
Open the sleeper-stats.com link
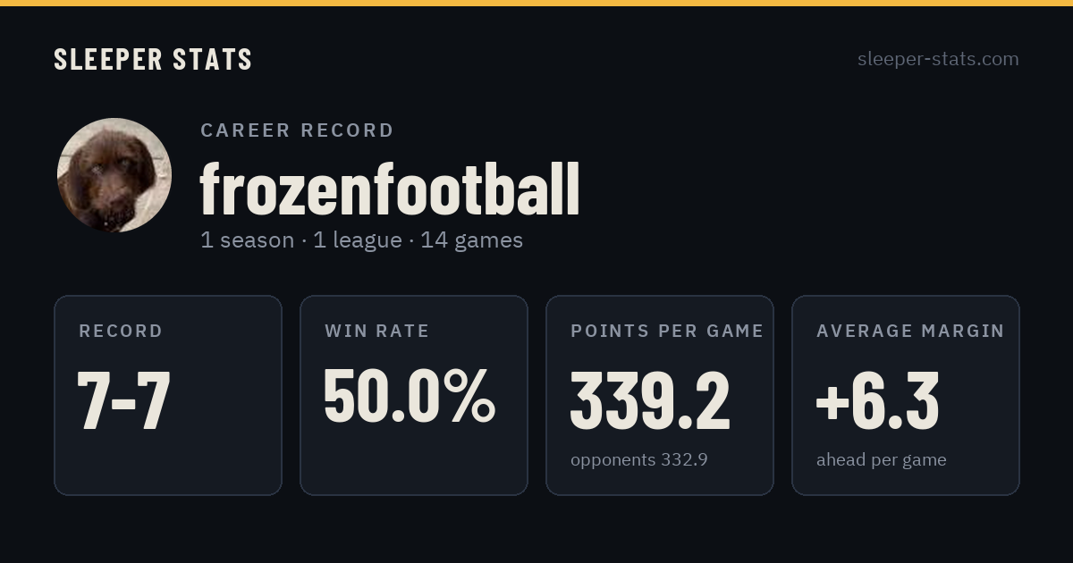click(x=938, y=59)
